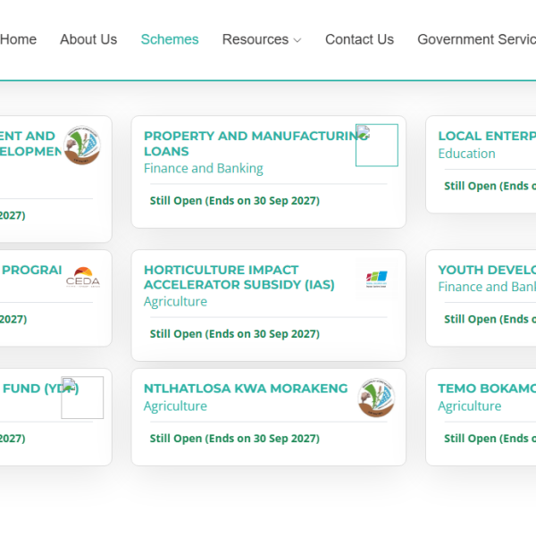Click the CEDA logo on the card
This screenshot has height=536, width=536.
pos(83,279)
